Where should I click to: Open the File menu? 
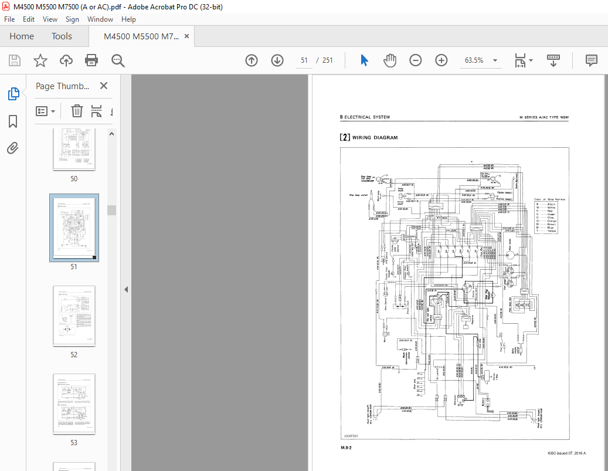pos(9,19)
